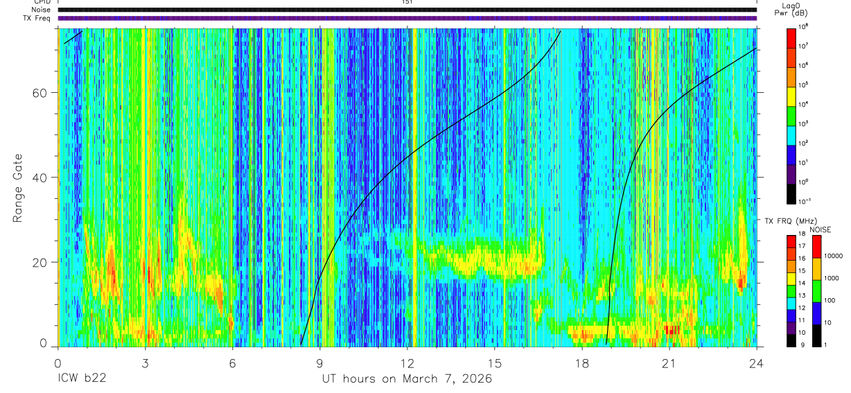Click the blue-purple TX Freq strip above the plot

(x=407, y=18)
